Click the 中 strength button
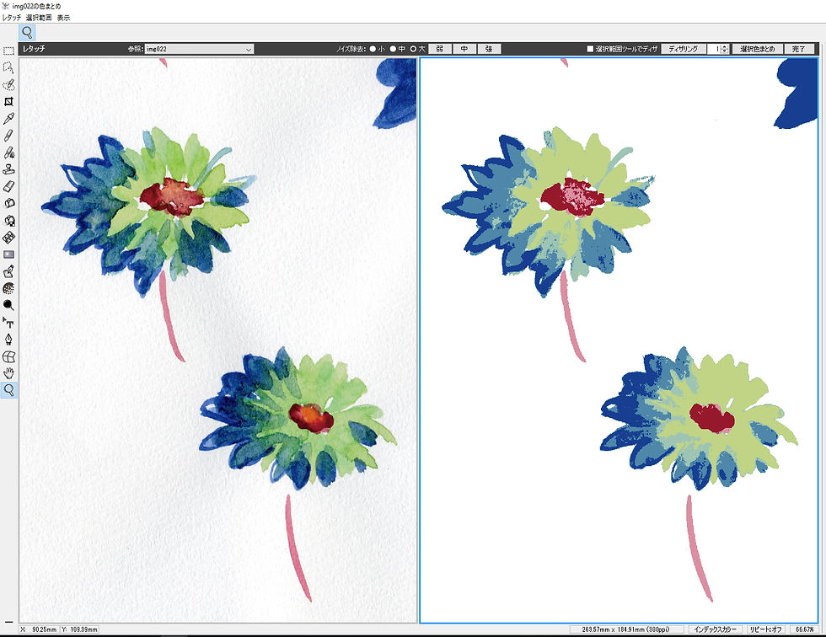 464,49
